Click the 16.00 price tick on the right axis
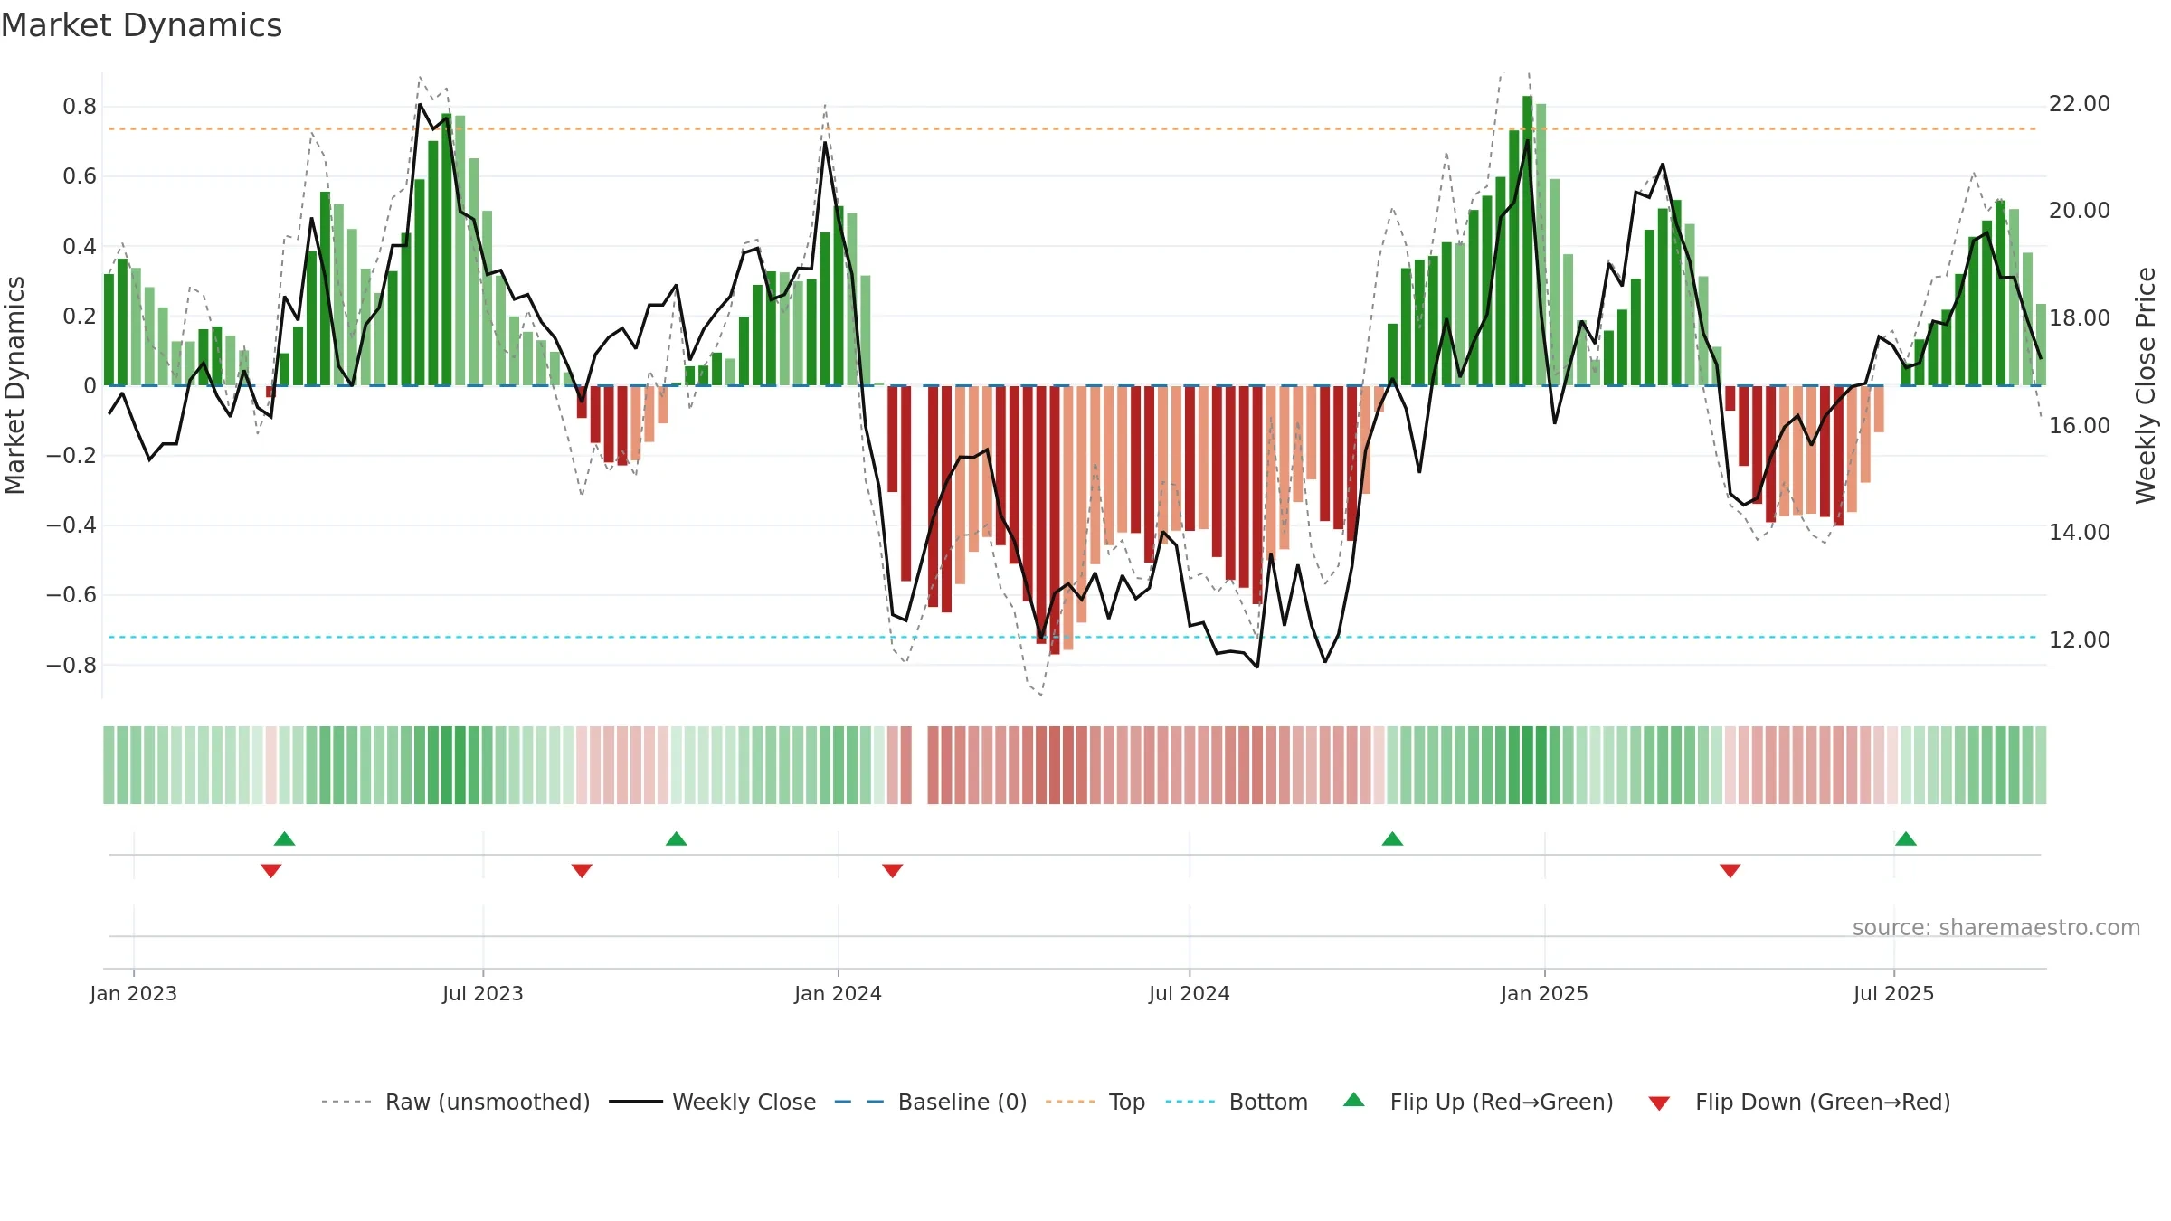The image size is (2171, 1221). click(2080, 425)
